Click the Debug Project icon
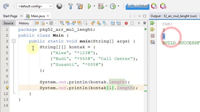 pyautogui.click(x=101, y=6)
